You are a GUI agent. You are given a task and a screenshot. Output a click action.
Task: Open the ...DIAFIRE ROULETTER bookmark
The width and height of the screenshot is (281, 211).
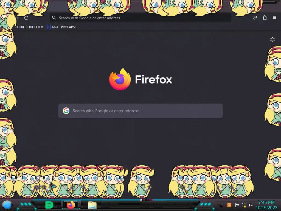[x=28, y=27]
